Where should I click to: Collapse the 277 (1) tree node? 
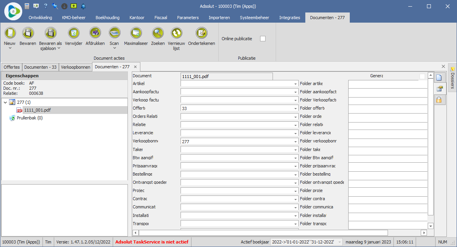5,103
